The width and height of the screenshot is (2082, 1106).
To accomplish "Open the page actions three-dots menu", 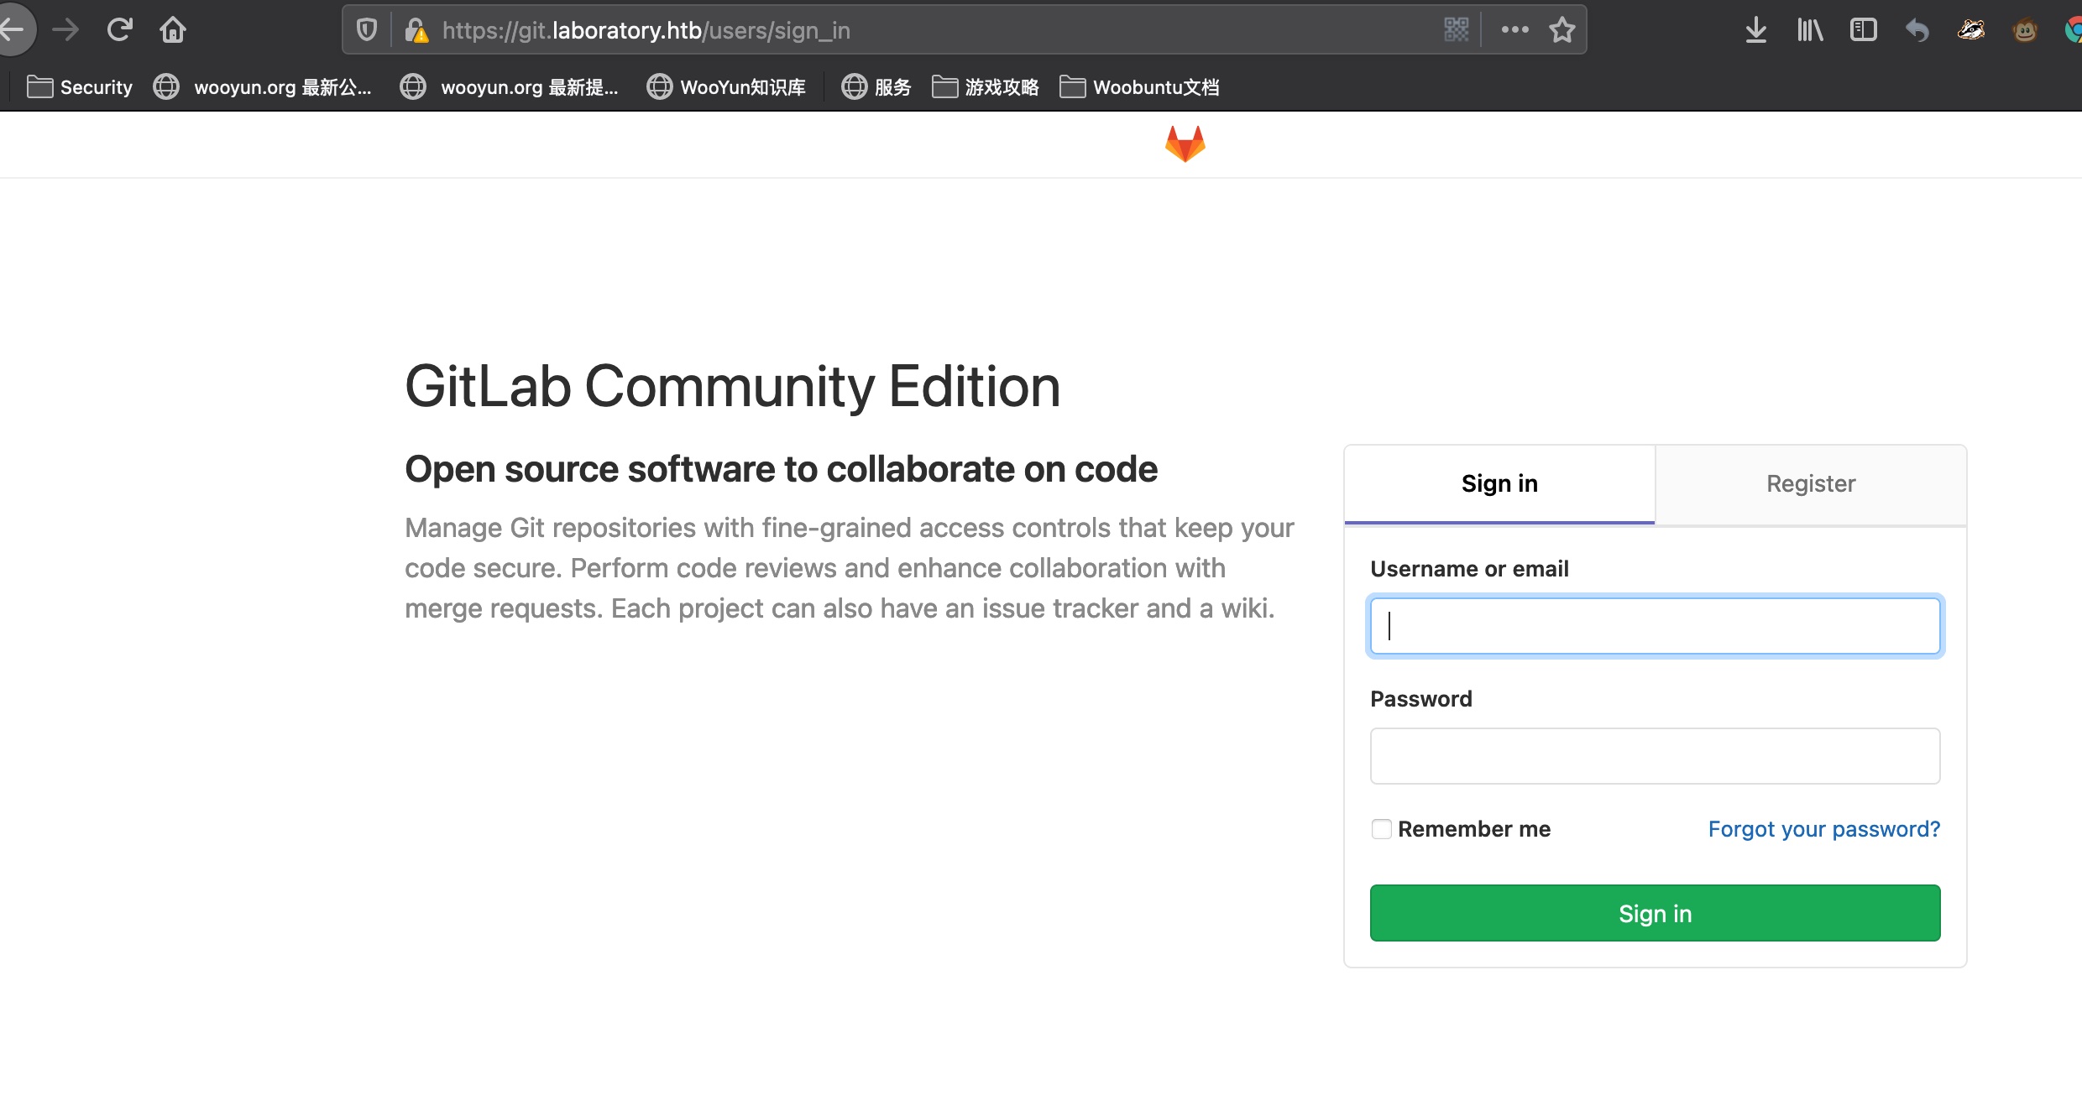I will (1514, 30).
